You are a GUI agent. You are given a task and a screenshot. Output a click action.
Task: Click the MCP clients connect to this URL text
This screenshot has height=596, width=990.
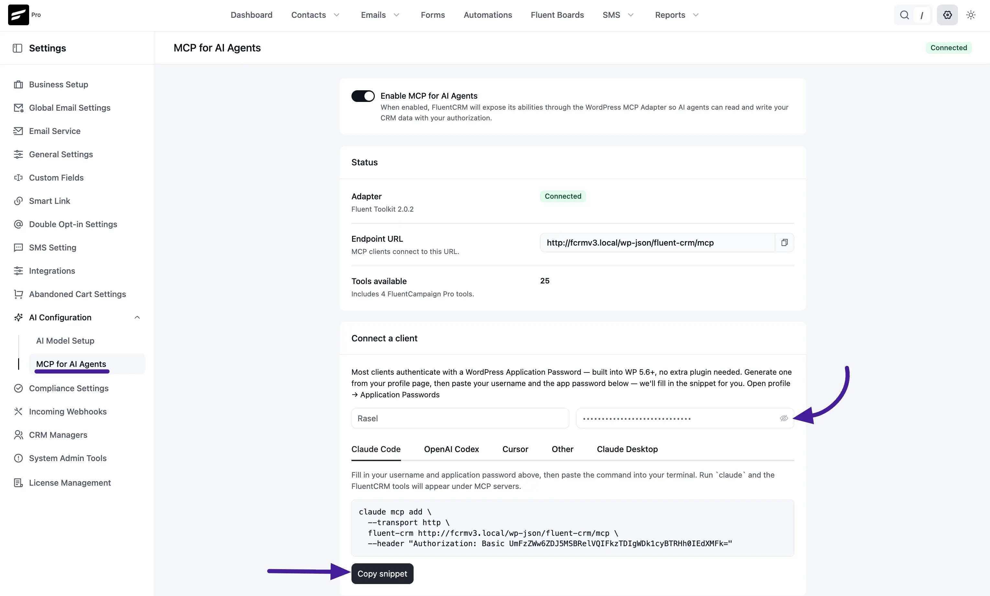[405, 251]
